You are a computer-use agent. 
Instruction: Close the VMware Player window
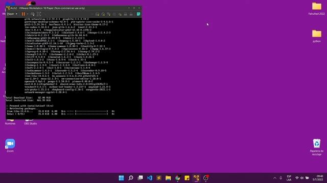click(x=139, y=8)
